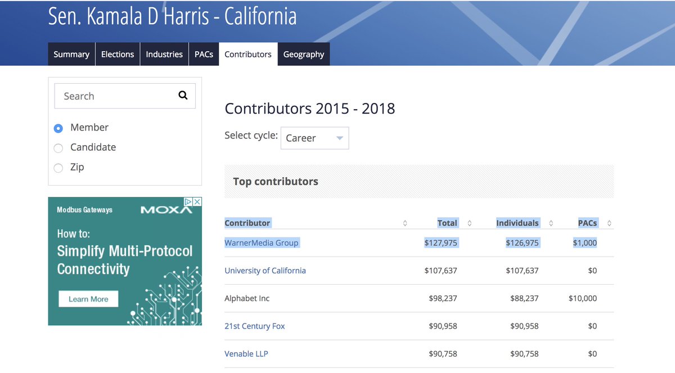Open the AdChoices info icon on ad
Screen dimensions: 675x373
click(x=189, y=201)
